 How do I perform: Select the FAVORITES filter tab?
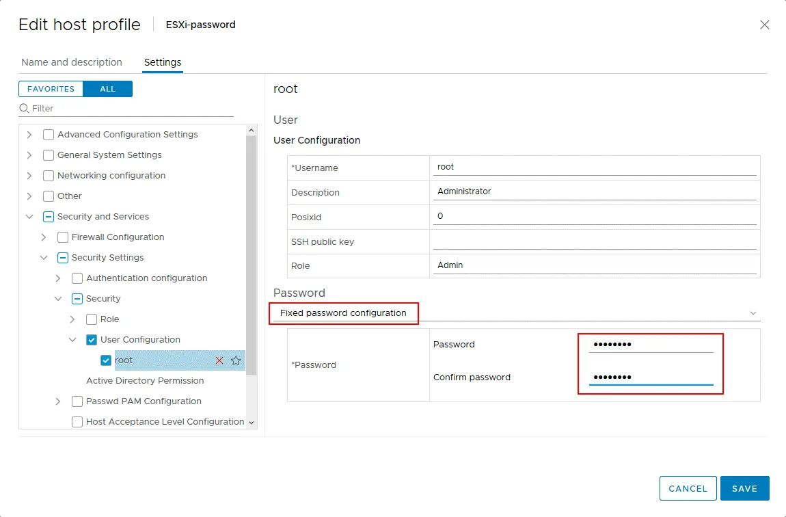(x=51, y=89)
